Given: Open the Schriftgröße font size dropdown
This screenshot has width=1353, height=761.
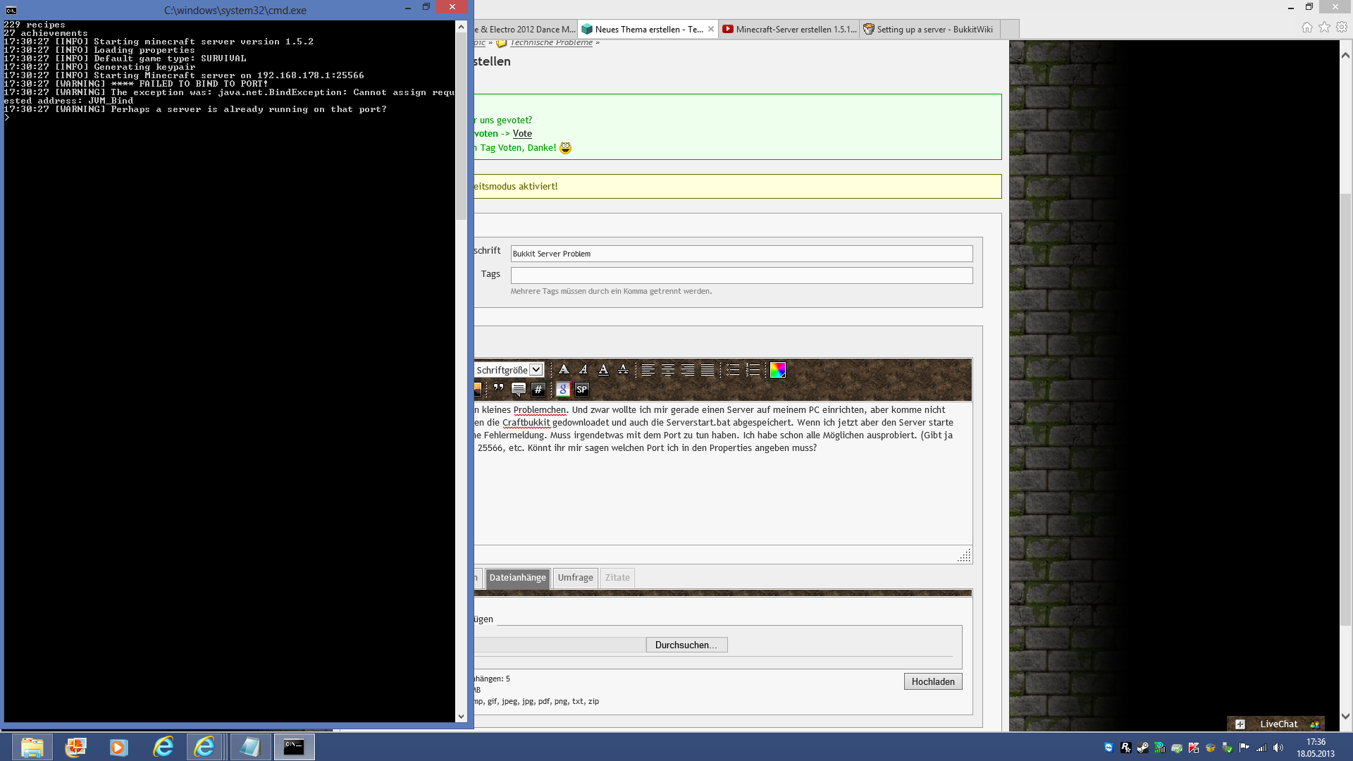Looking at the screenshot, I should click(536, 370).
